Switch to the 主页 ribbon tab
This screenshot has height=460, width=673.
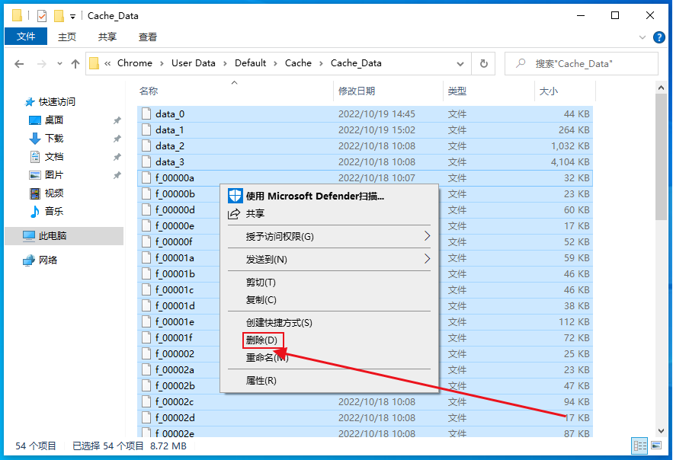click(x=67, y=37)
